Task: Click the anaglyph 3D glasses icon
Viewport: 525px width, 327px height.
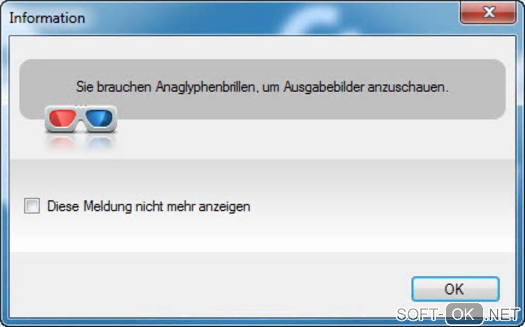Action: tap(81, 118)
